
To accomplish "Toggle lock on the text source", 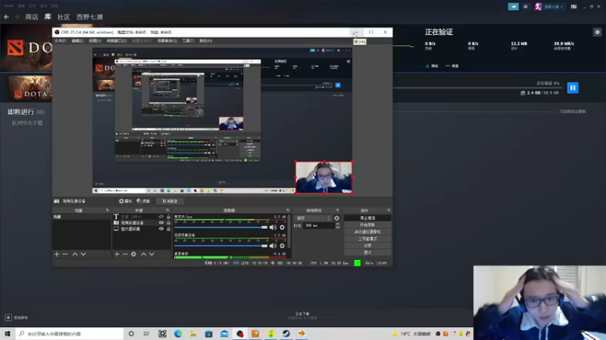I will pos(168,217).
